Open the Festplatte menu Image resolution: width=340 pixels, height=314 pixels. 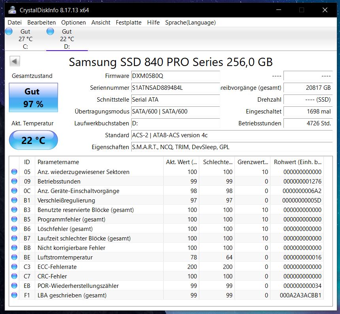(128, 23)
